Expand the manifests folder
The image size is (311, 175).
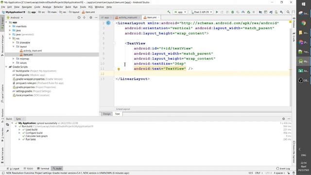(10, 26)
